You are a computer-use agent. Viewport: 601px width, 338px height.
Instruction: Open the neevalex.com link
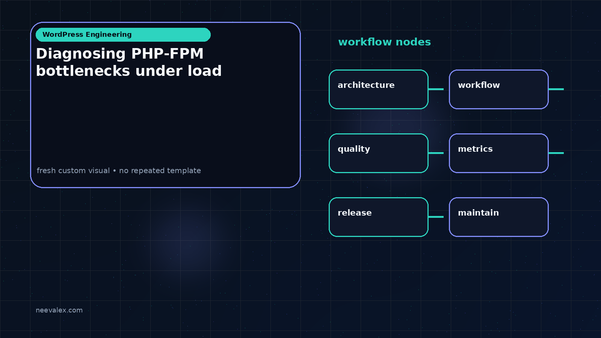tap(59, 310)
